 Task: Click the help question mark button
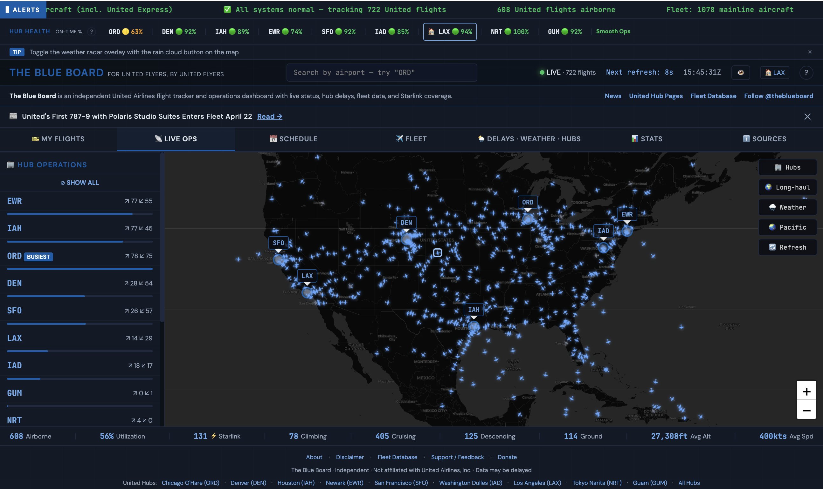806,72
